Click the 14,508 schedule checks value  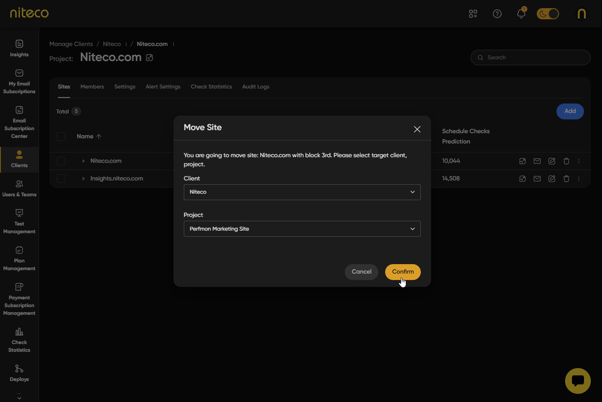[451, 179]
